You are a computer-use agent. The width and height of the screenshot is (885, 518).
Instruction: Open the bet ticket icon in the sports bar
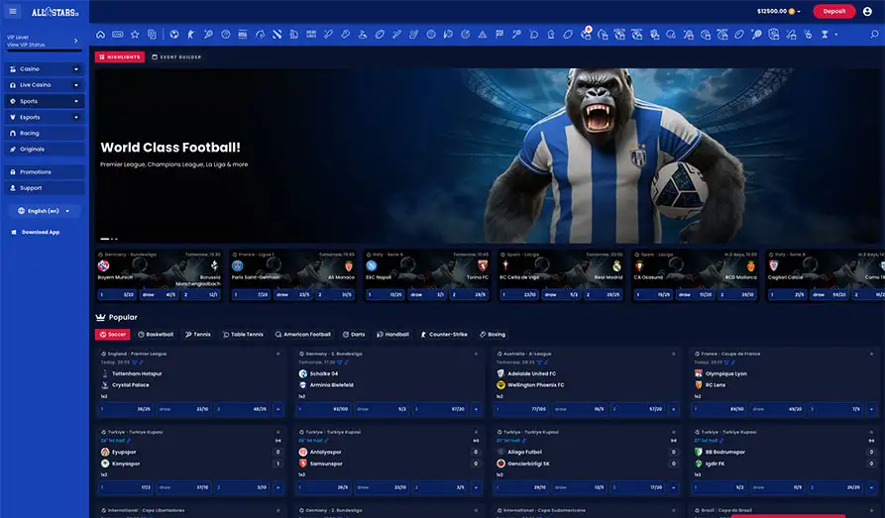[x=117, y=35]
